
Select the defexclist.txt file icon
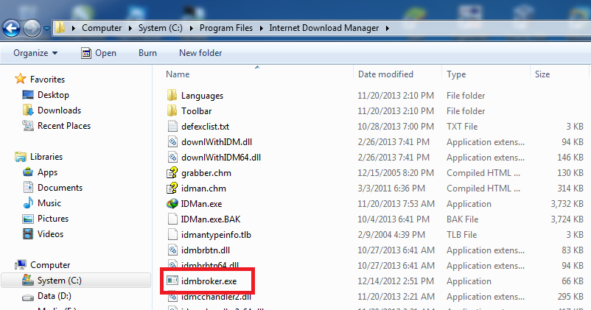[172, 126]
